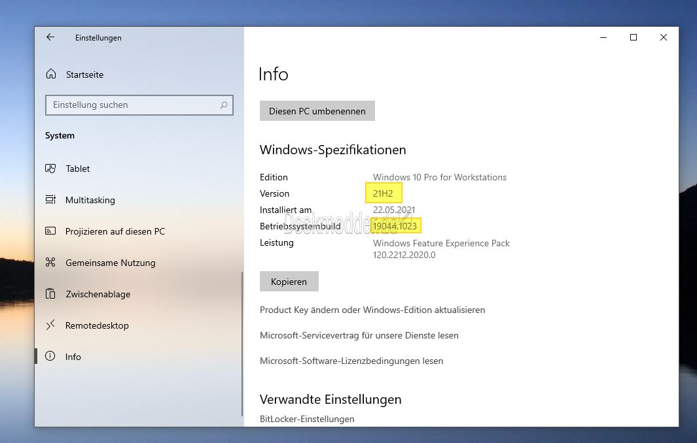The height and width of the screenshot is (443, 697).
Task: Click the Betriebssystembuild label
Action: click(x=300, y=226)
